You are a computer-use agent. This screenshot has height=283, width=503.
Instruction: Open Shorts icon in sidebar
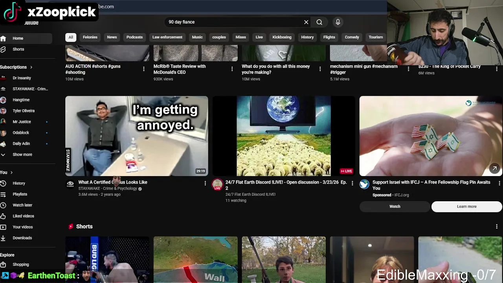3,49
